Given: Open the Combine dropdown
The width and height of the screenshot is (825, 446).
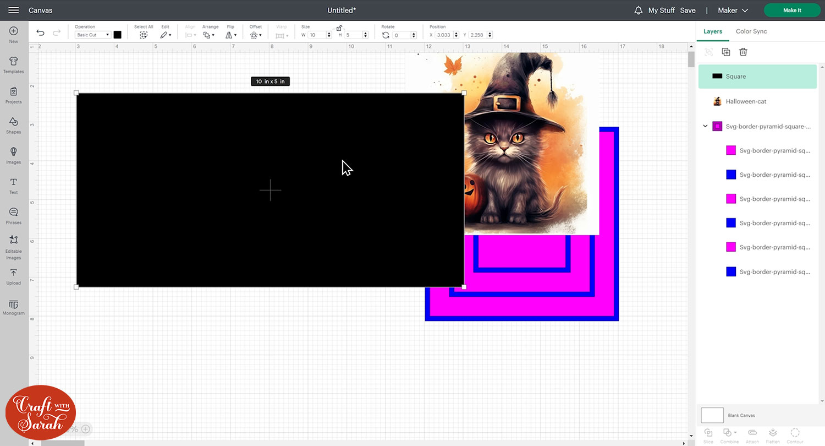Looking at the screenshot, I should click(729, 435).
